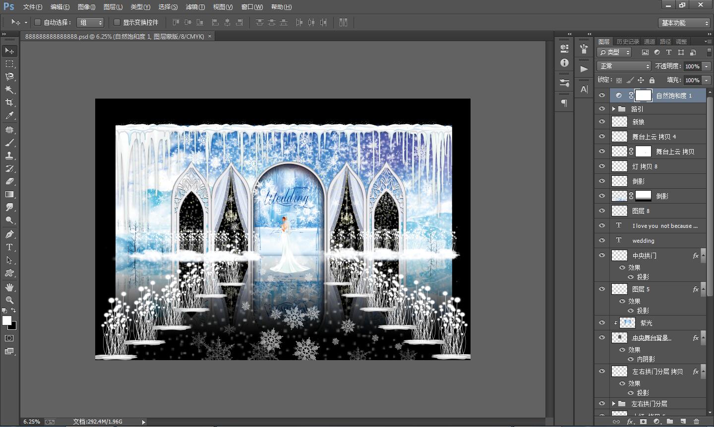The height and width of the screenshot is (427, 714).
Task: Open the Info panel icon
Action: pos(564,62)
